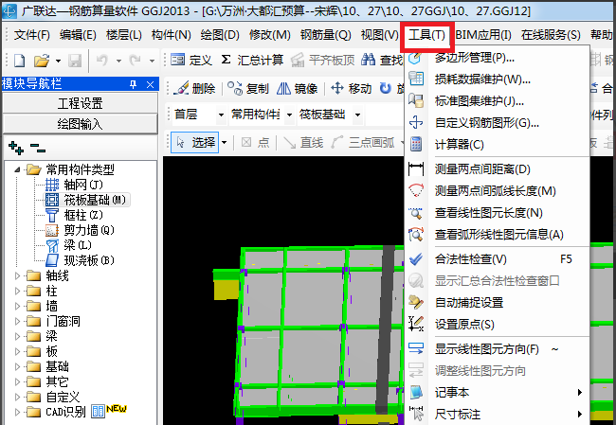Image resolution: width=616 pixels, height=425 pixels.
Task: Select 轴网(J) in the component tree
Action: pyautogui.click(x=82, y=185)
